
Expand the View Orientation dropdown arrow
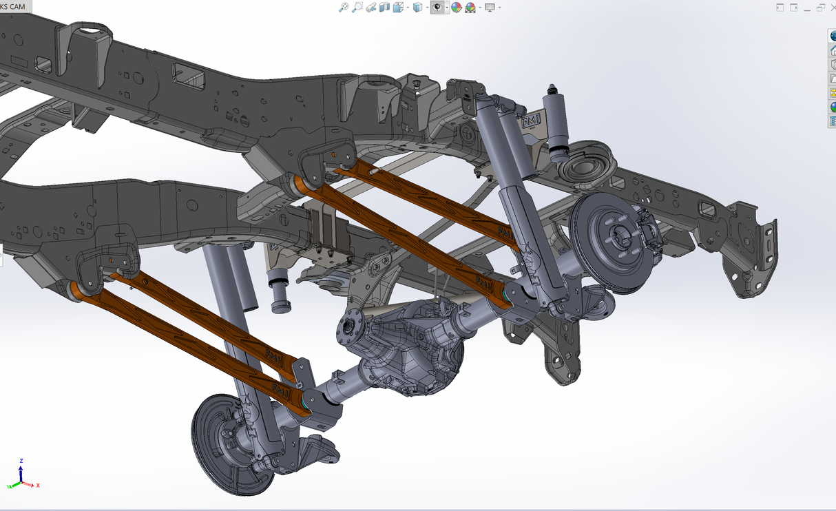coord(406,7)
